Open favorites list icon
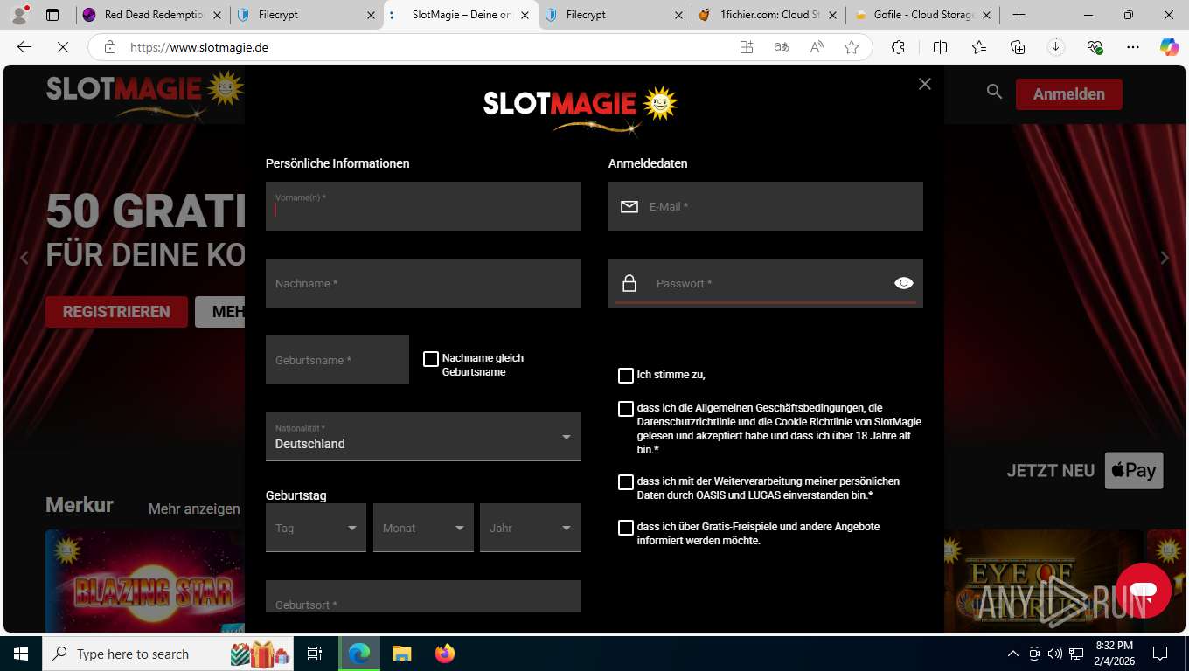The height and width of the screenshot is (671, 1189). pyautogui.click(x=979, y=47)
